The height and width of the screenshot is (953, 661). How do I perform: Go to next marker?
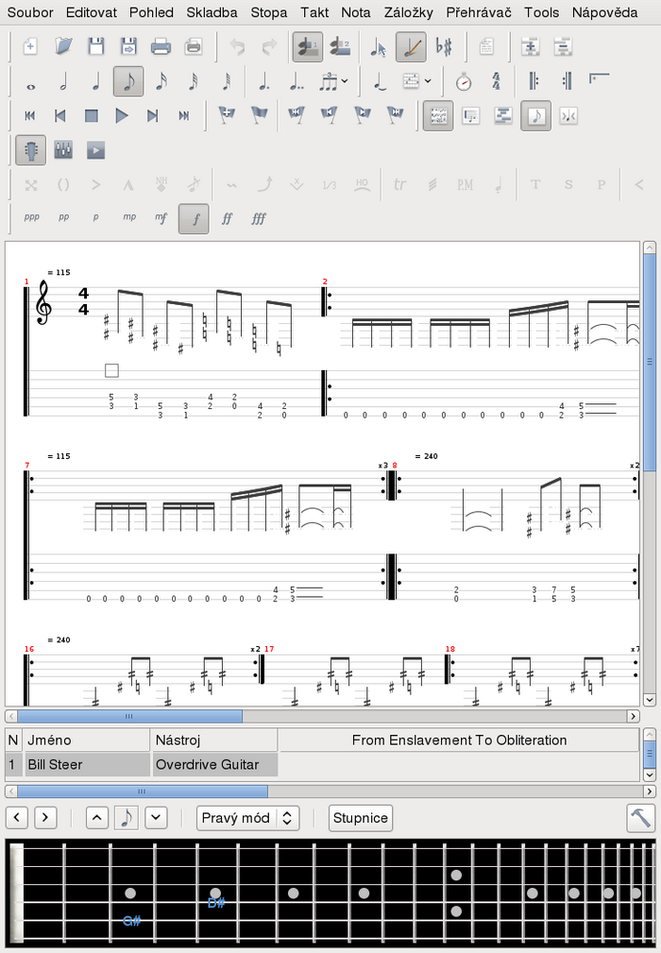click(362, 115)
